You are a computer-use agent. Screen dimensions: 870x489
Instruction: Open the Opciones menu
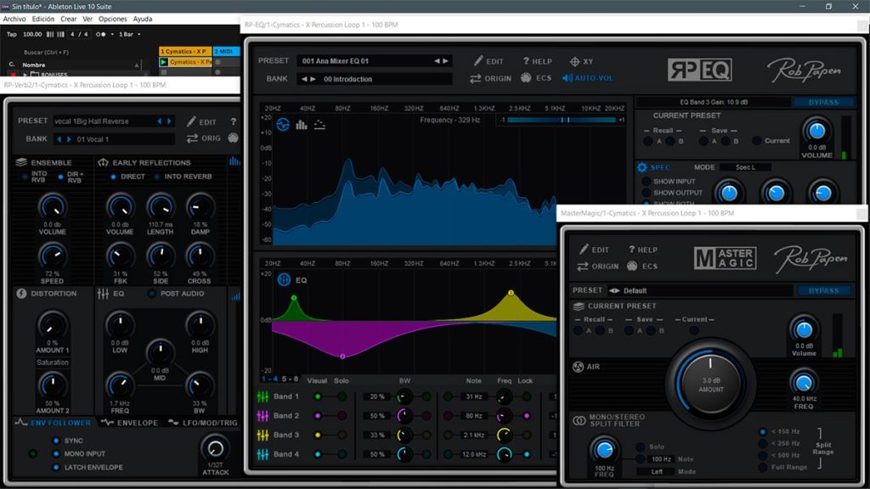click(x=113, y=19)
